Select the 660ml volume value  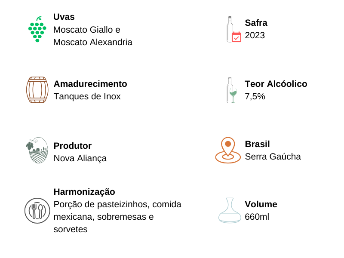pos(257,217)
